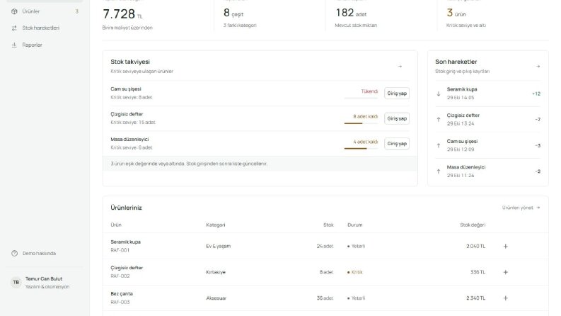
Task: Open Stok takviyesi arrow icon
Action: coord(400,67)
